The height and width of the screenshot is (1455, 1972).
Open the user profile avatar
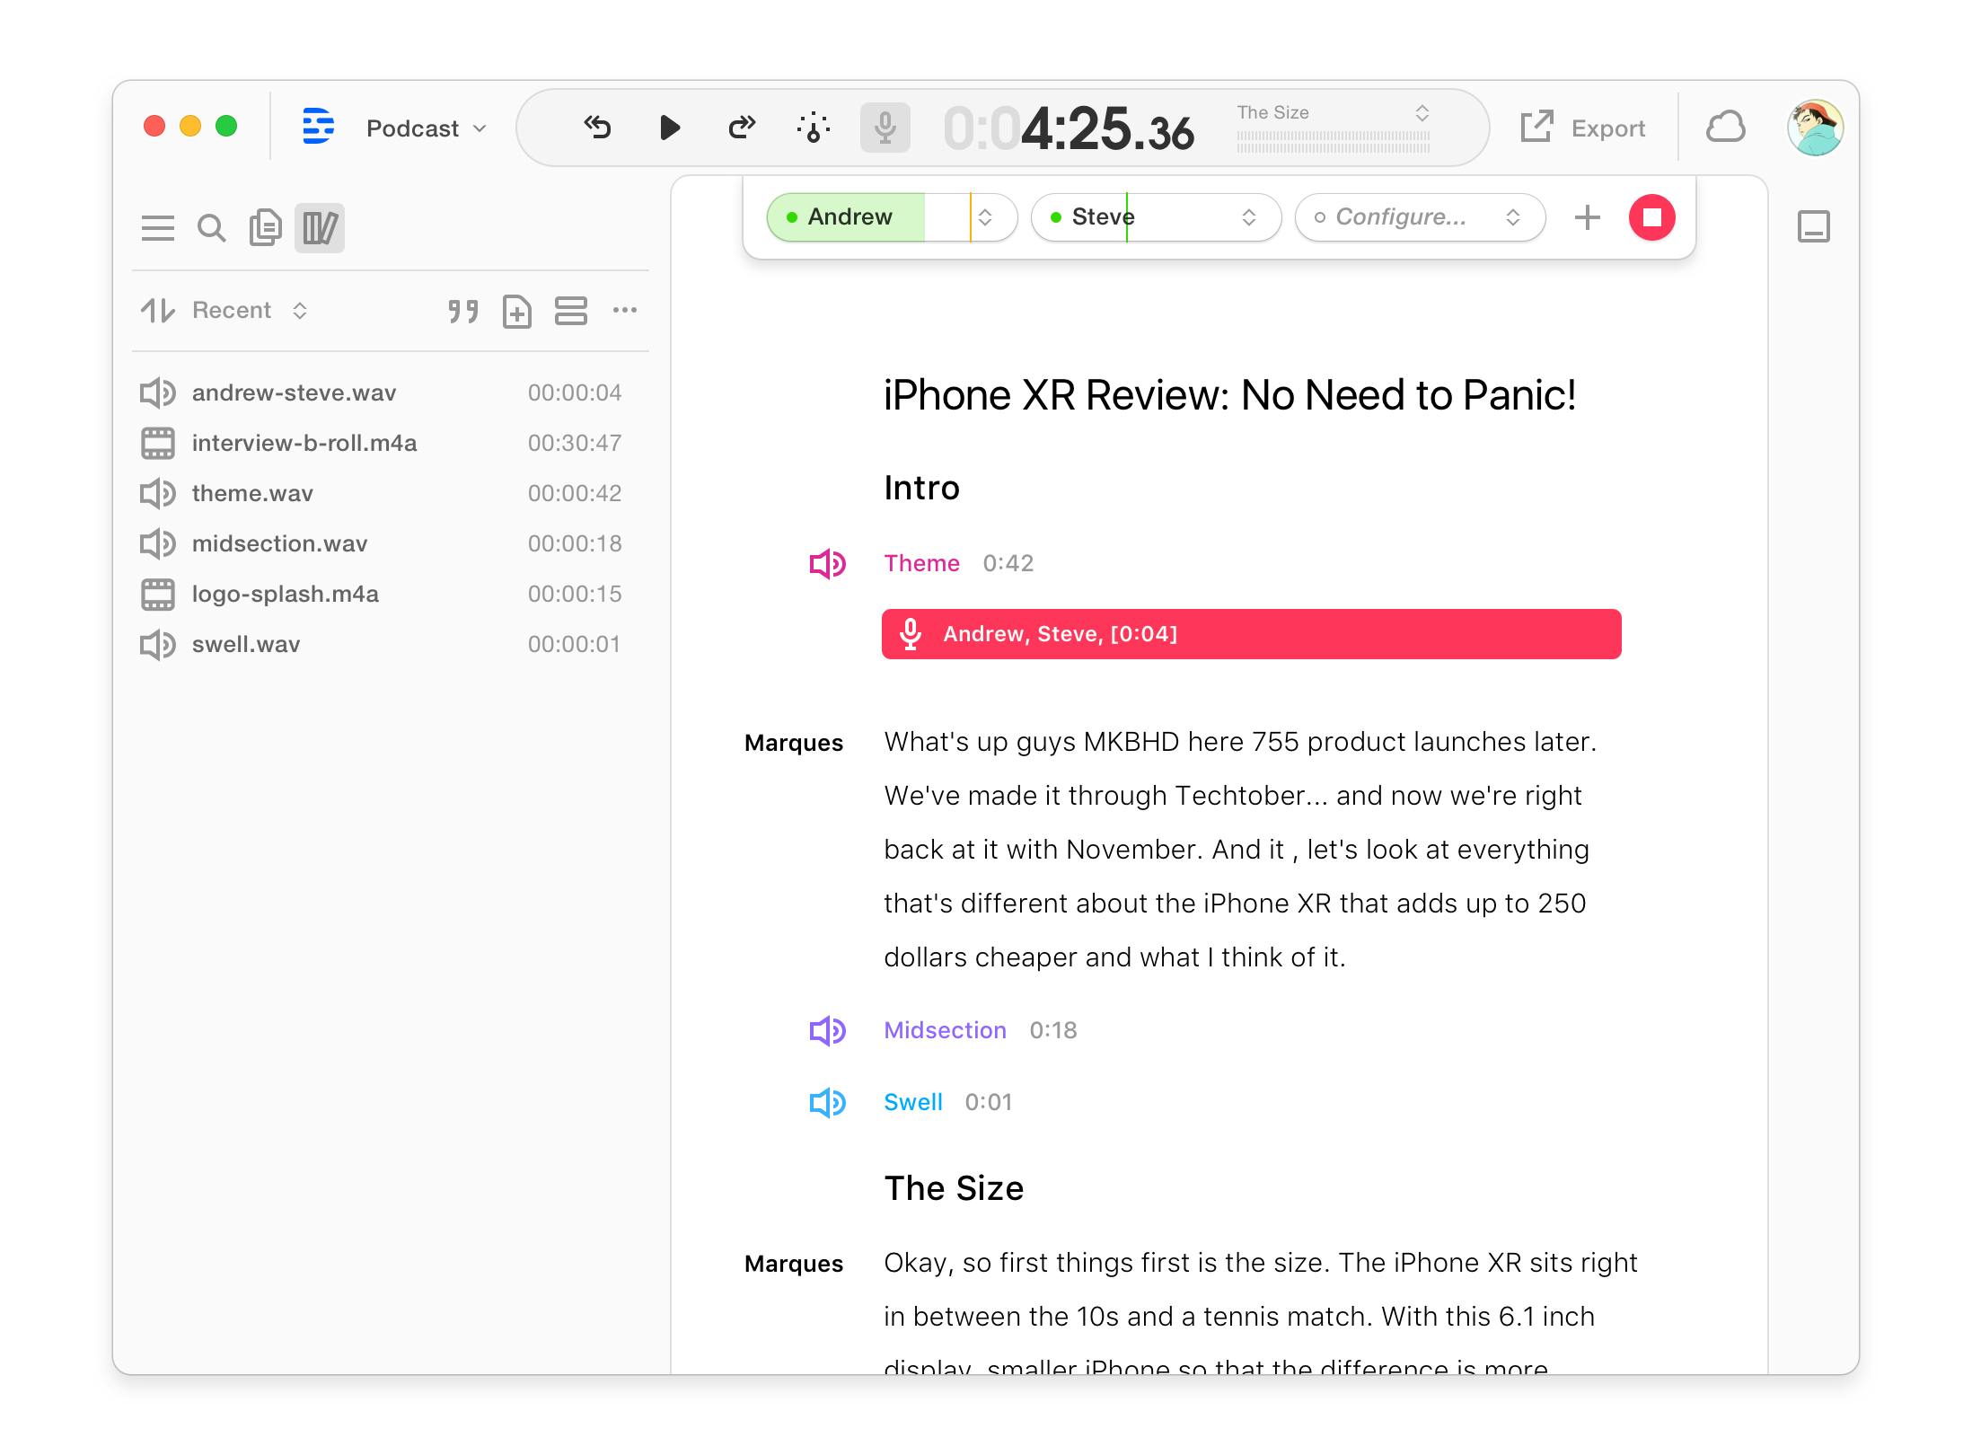pos(1815,128)
